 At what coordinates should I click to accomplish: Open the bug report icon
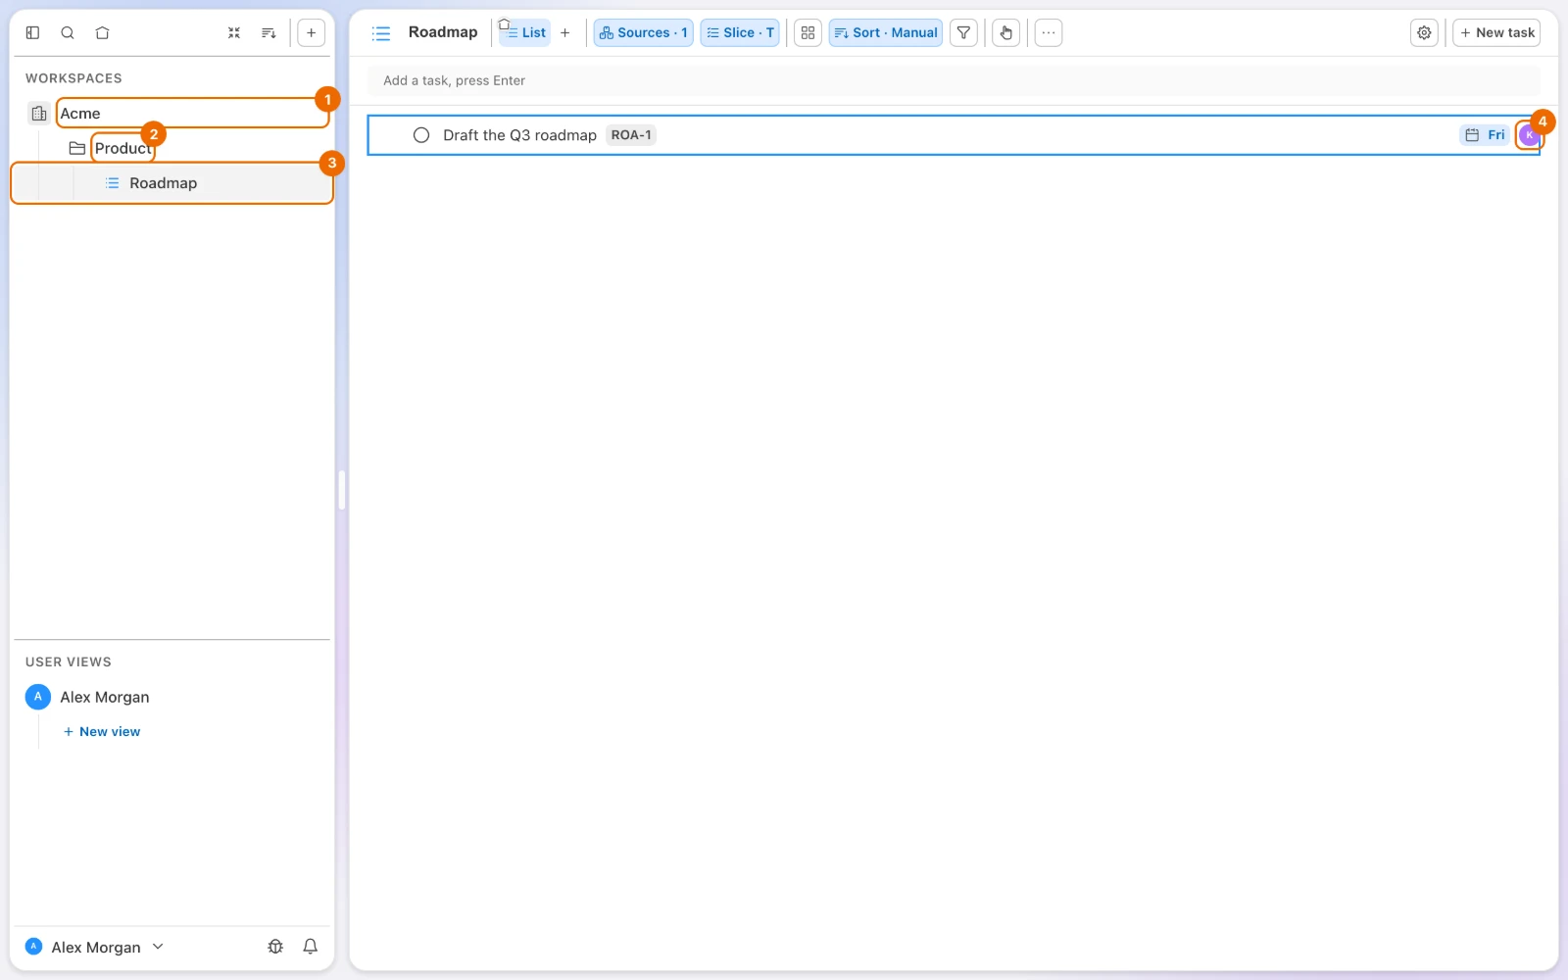tap(275, 947)
